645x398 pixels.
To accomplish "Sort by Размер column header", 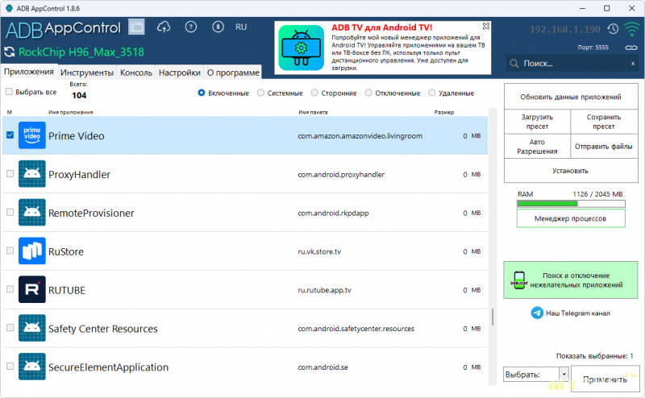I will coord(444,112).
